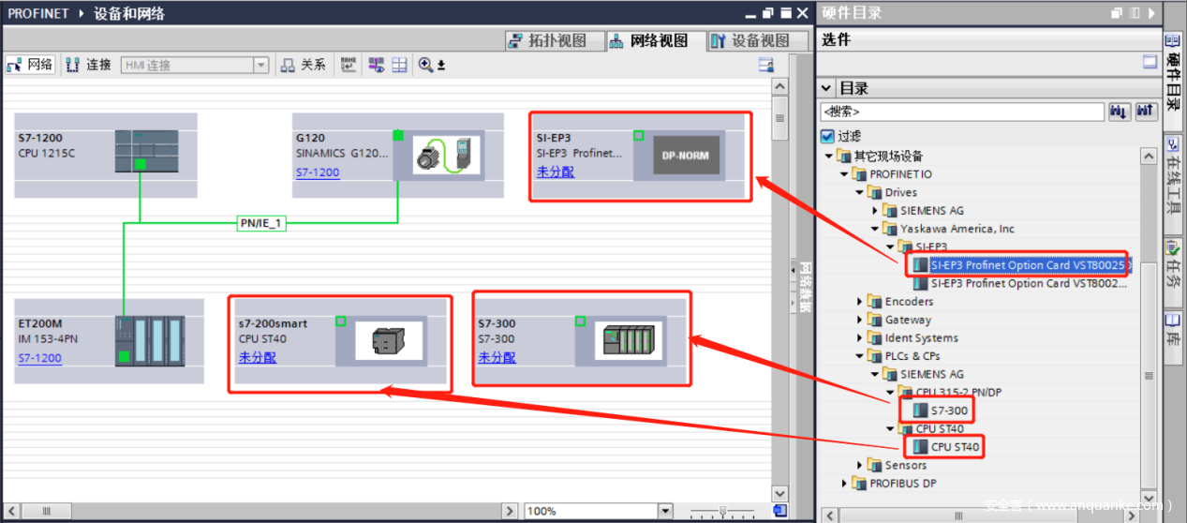Click the green PROFINET port on SI-EP3
The image size is (1187, 523).
click(x=639, y=136)
